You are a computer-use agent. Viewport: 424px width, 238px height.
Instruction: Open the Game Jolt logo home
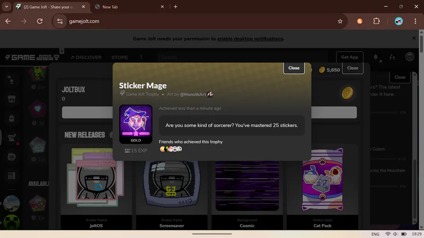pyautogui.click(x=32, y=57)
